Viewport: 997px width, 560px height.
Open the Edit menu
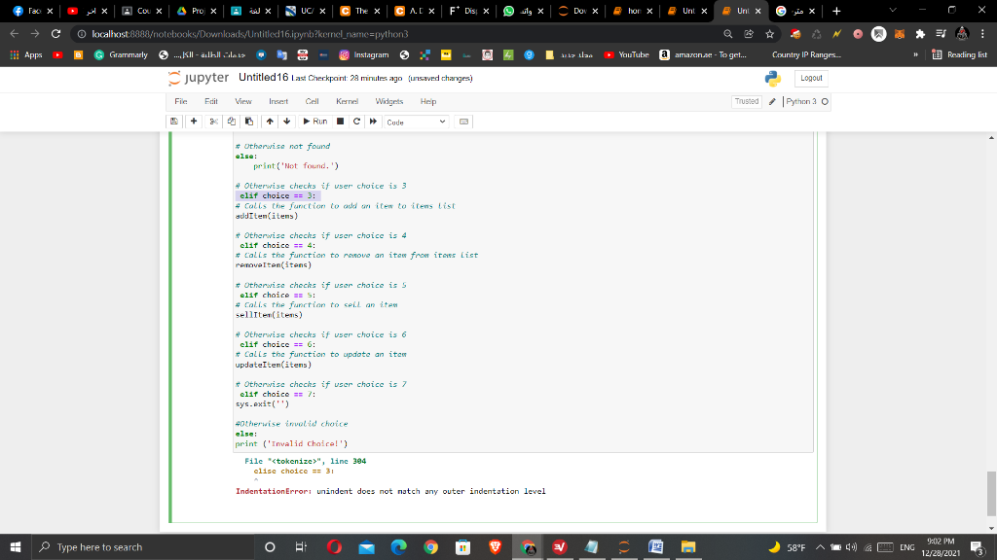point(211,101)
